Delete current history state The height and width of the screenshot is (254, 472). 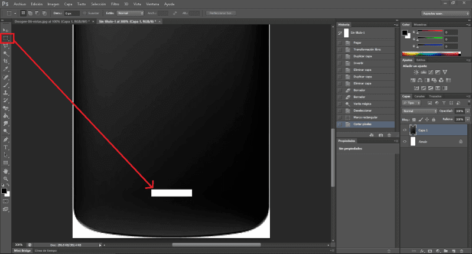(389, 135)
